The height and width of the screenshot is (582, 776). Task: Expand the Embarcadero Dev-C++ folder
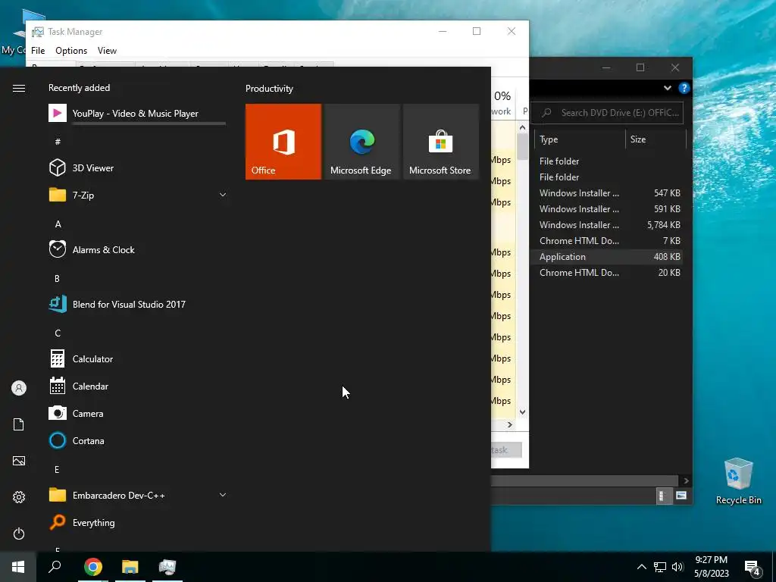pos(223,495)
